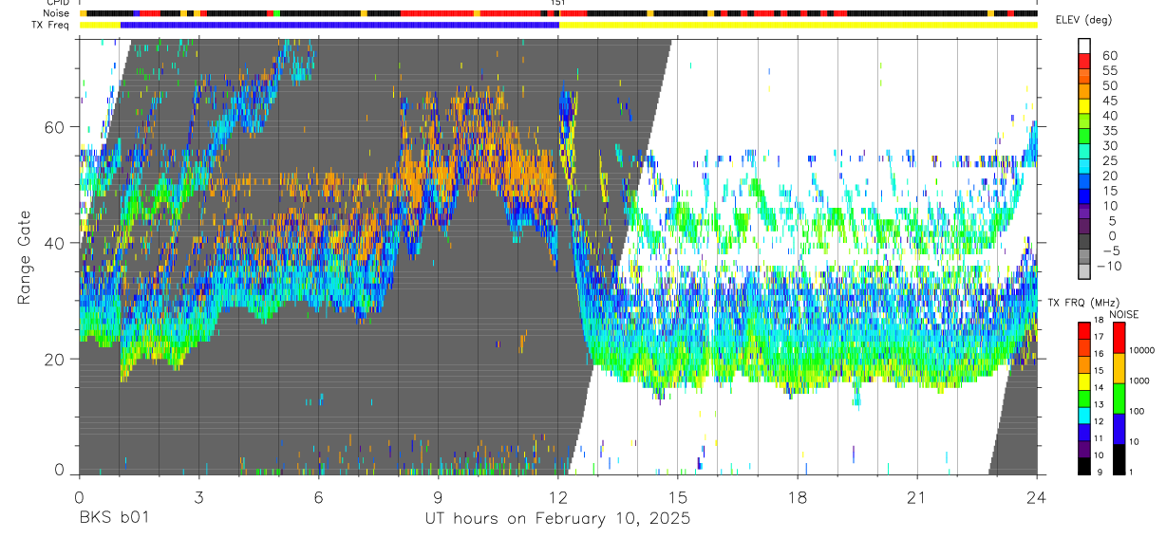This screenshot has height=538, width=1166.
Task: Pick the yellow 40–45 segment of the ELEV color bar
Action: [1085, 107]
